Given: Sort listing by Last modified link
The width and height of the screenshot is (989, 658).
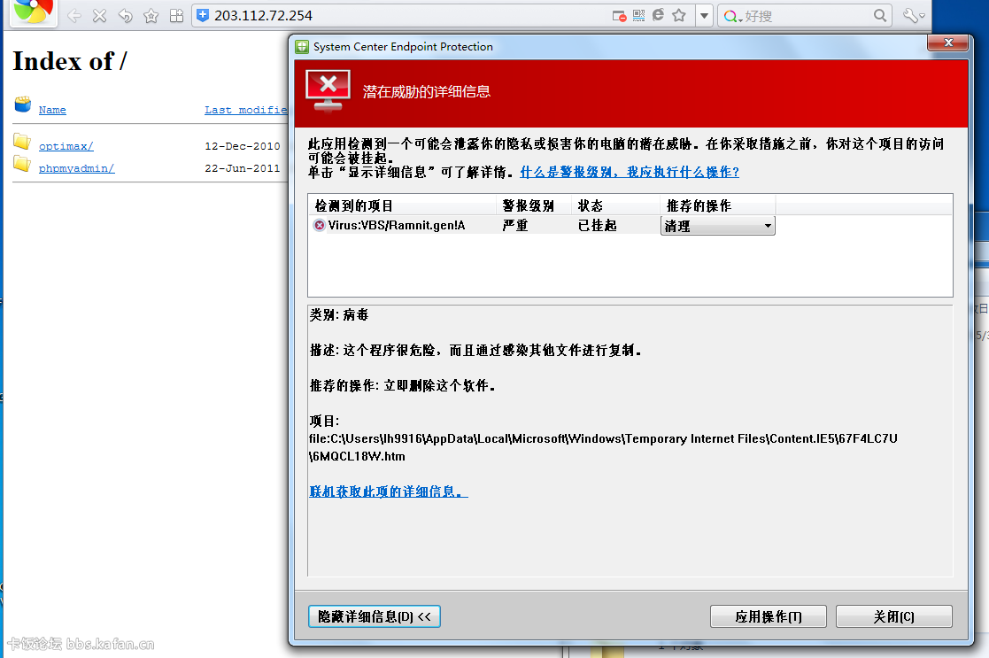Looking at the screenshot, I should pyautogui.click(x=246, y=110).
